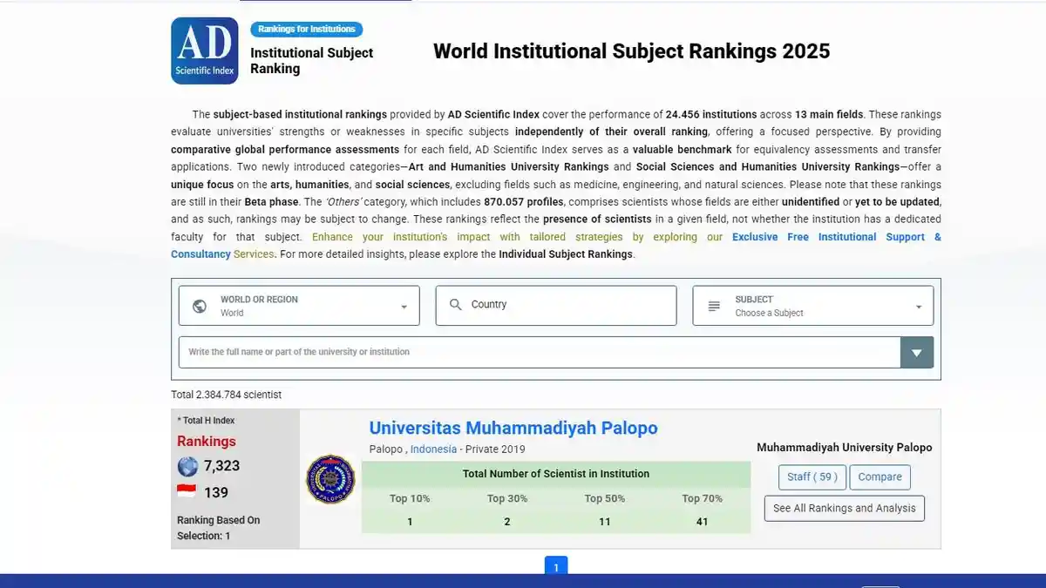Expand the university name suggestions arrow
This screenshot has width=1046, height=588.
click(x=916, y=353)
